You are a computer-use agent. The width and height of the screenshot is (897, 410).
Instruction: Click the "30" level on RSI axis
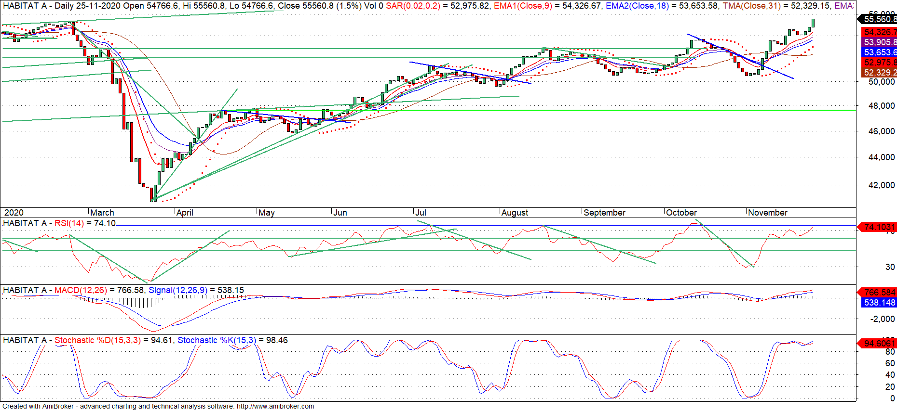pyautogui.click(x=890, y=267)
